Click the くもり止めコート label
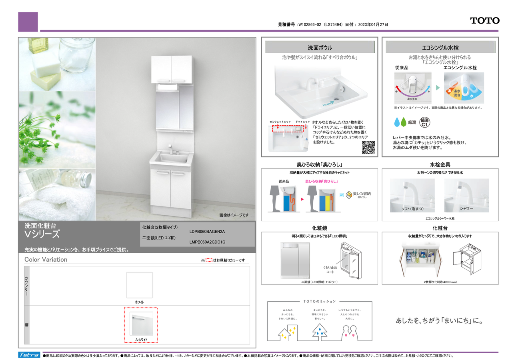The height and width of the screenshot is (362, 512). coord(330,269)
